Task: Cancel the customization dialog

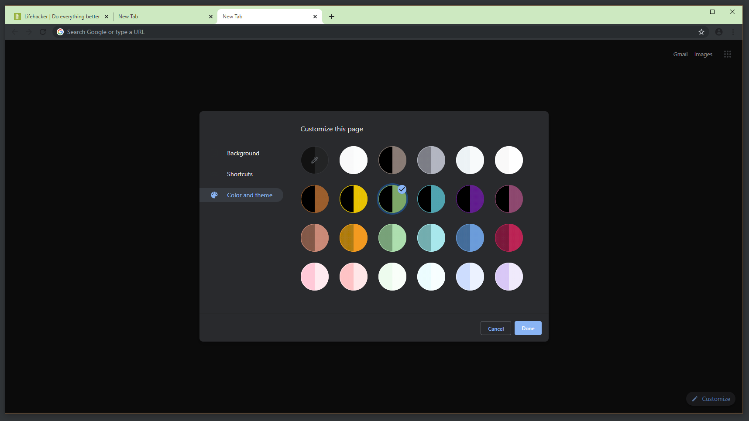Action: point(496,329)
